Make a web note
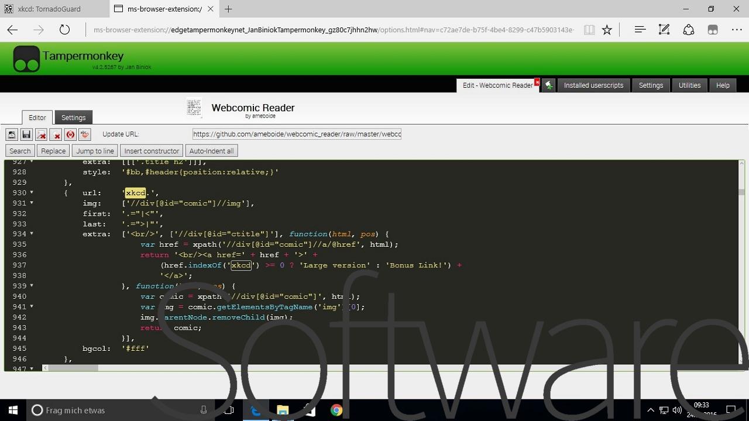This screenshot has height=421, width=749. pyautogui.click(x=664, y=29)
